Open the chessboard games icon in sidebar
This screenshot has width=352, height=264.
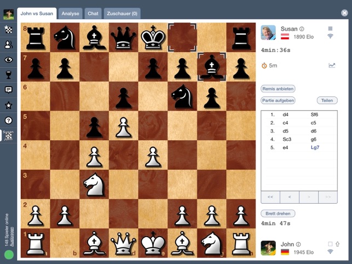pyautogui.click(x=8, y=30)
